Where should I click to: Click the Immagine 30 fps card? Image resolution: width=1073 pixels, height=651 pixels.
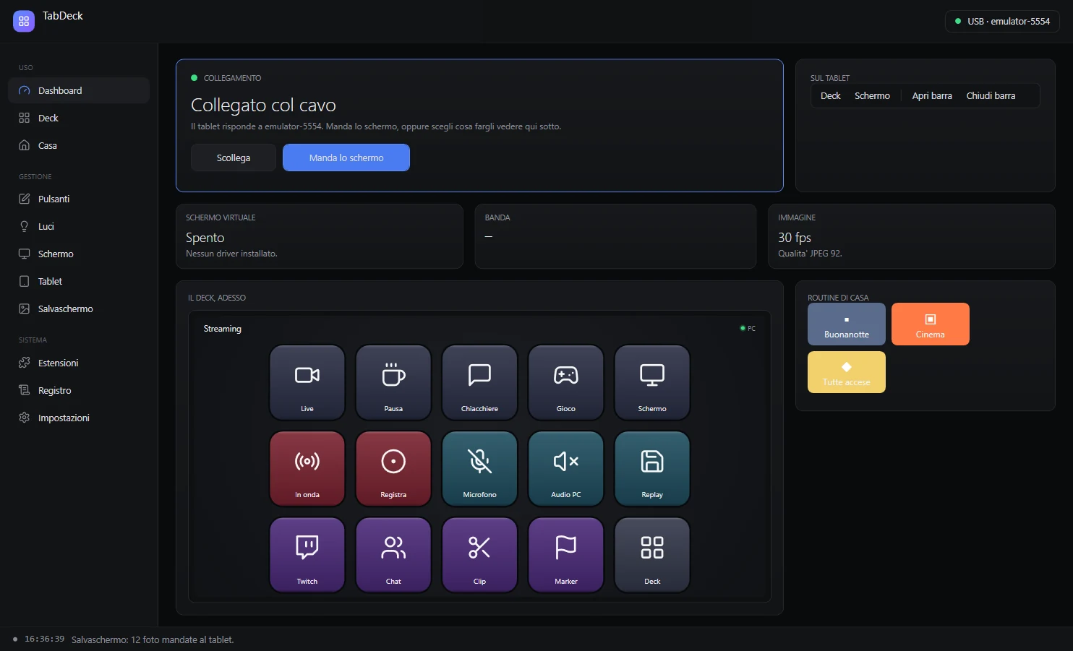911,236
